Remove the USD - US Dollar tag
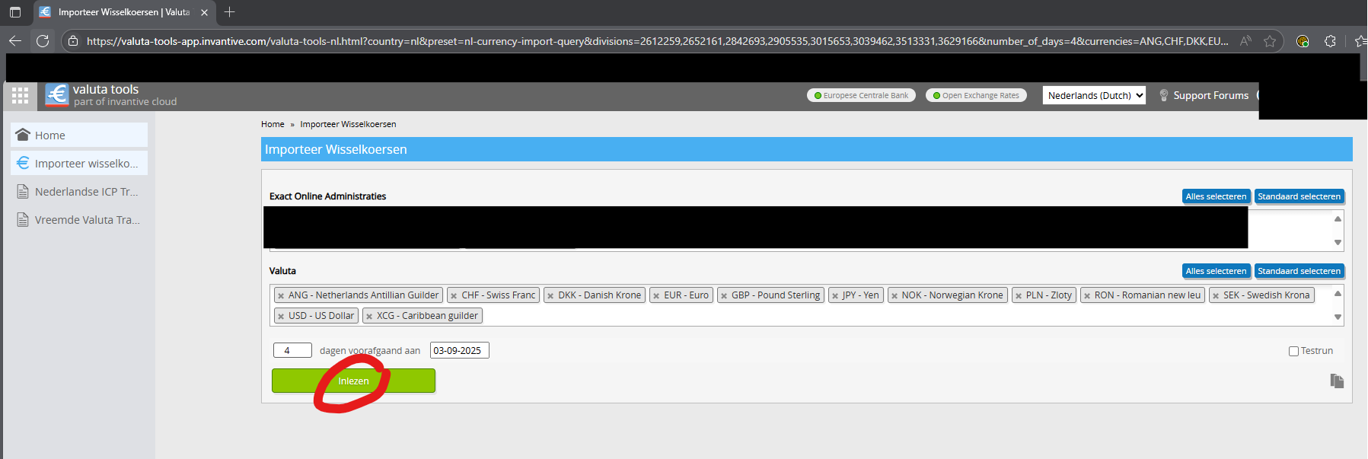Screen dimensions: 1368x459 tap(281, 317)
